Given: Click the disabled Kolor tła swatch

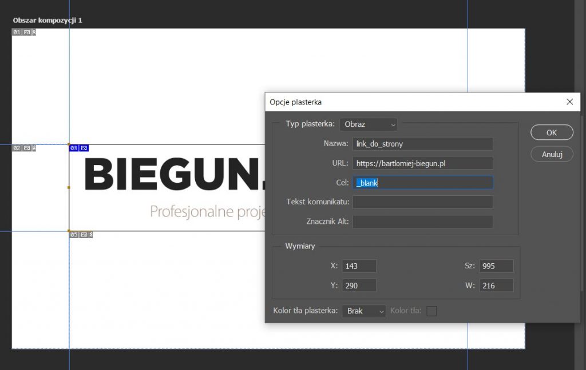Looking at the screenshot, I should pyautogui.click(x=431, y=311).
